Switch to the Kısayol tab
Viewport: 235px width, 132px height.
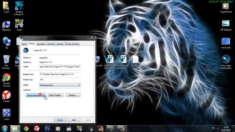[32, 44]
